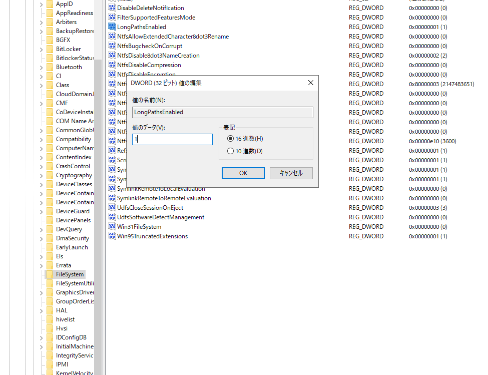This screenshot has width=488, height=375.
Task: Click the DisableDeleteNotification DWORD icon
Action: 112,8
